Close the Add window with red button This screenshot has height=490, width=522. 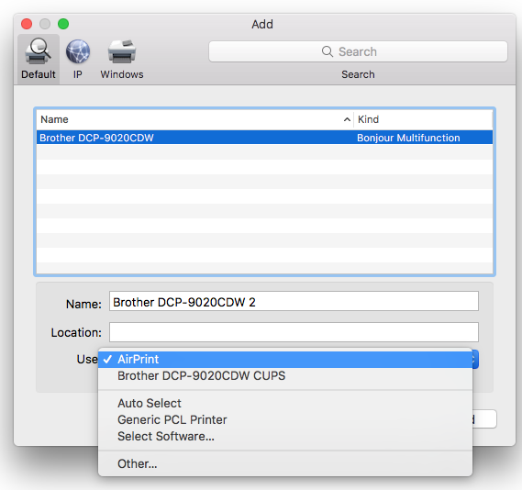[x=27, y=24]
